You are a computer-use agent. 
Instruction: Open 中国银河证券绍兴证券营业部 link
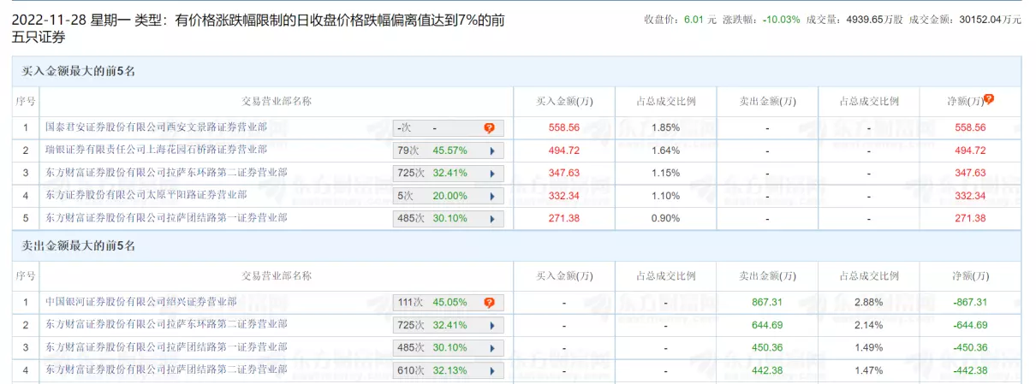click(x=141, y=302)
